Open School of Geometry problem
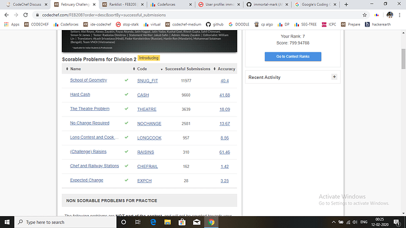Viewport: 406px width, 228px height. (x=88, y=80)
